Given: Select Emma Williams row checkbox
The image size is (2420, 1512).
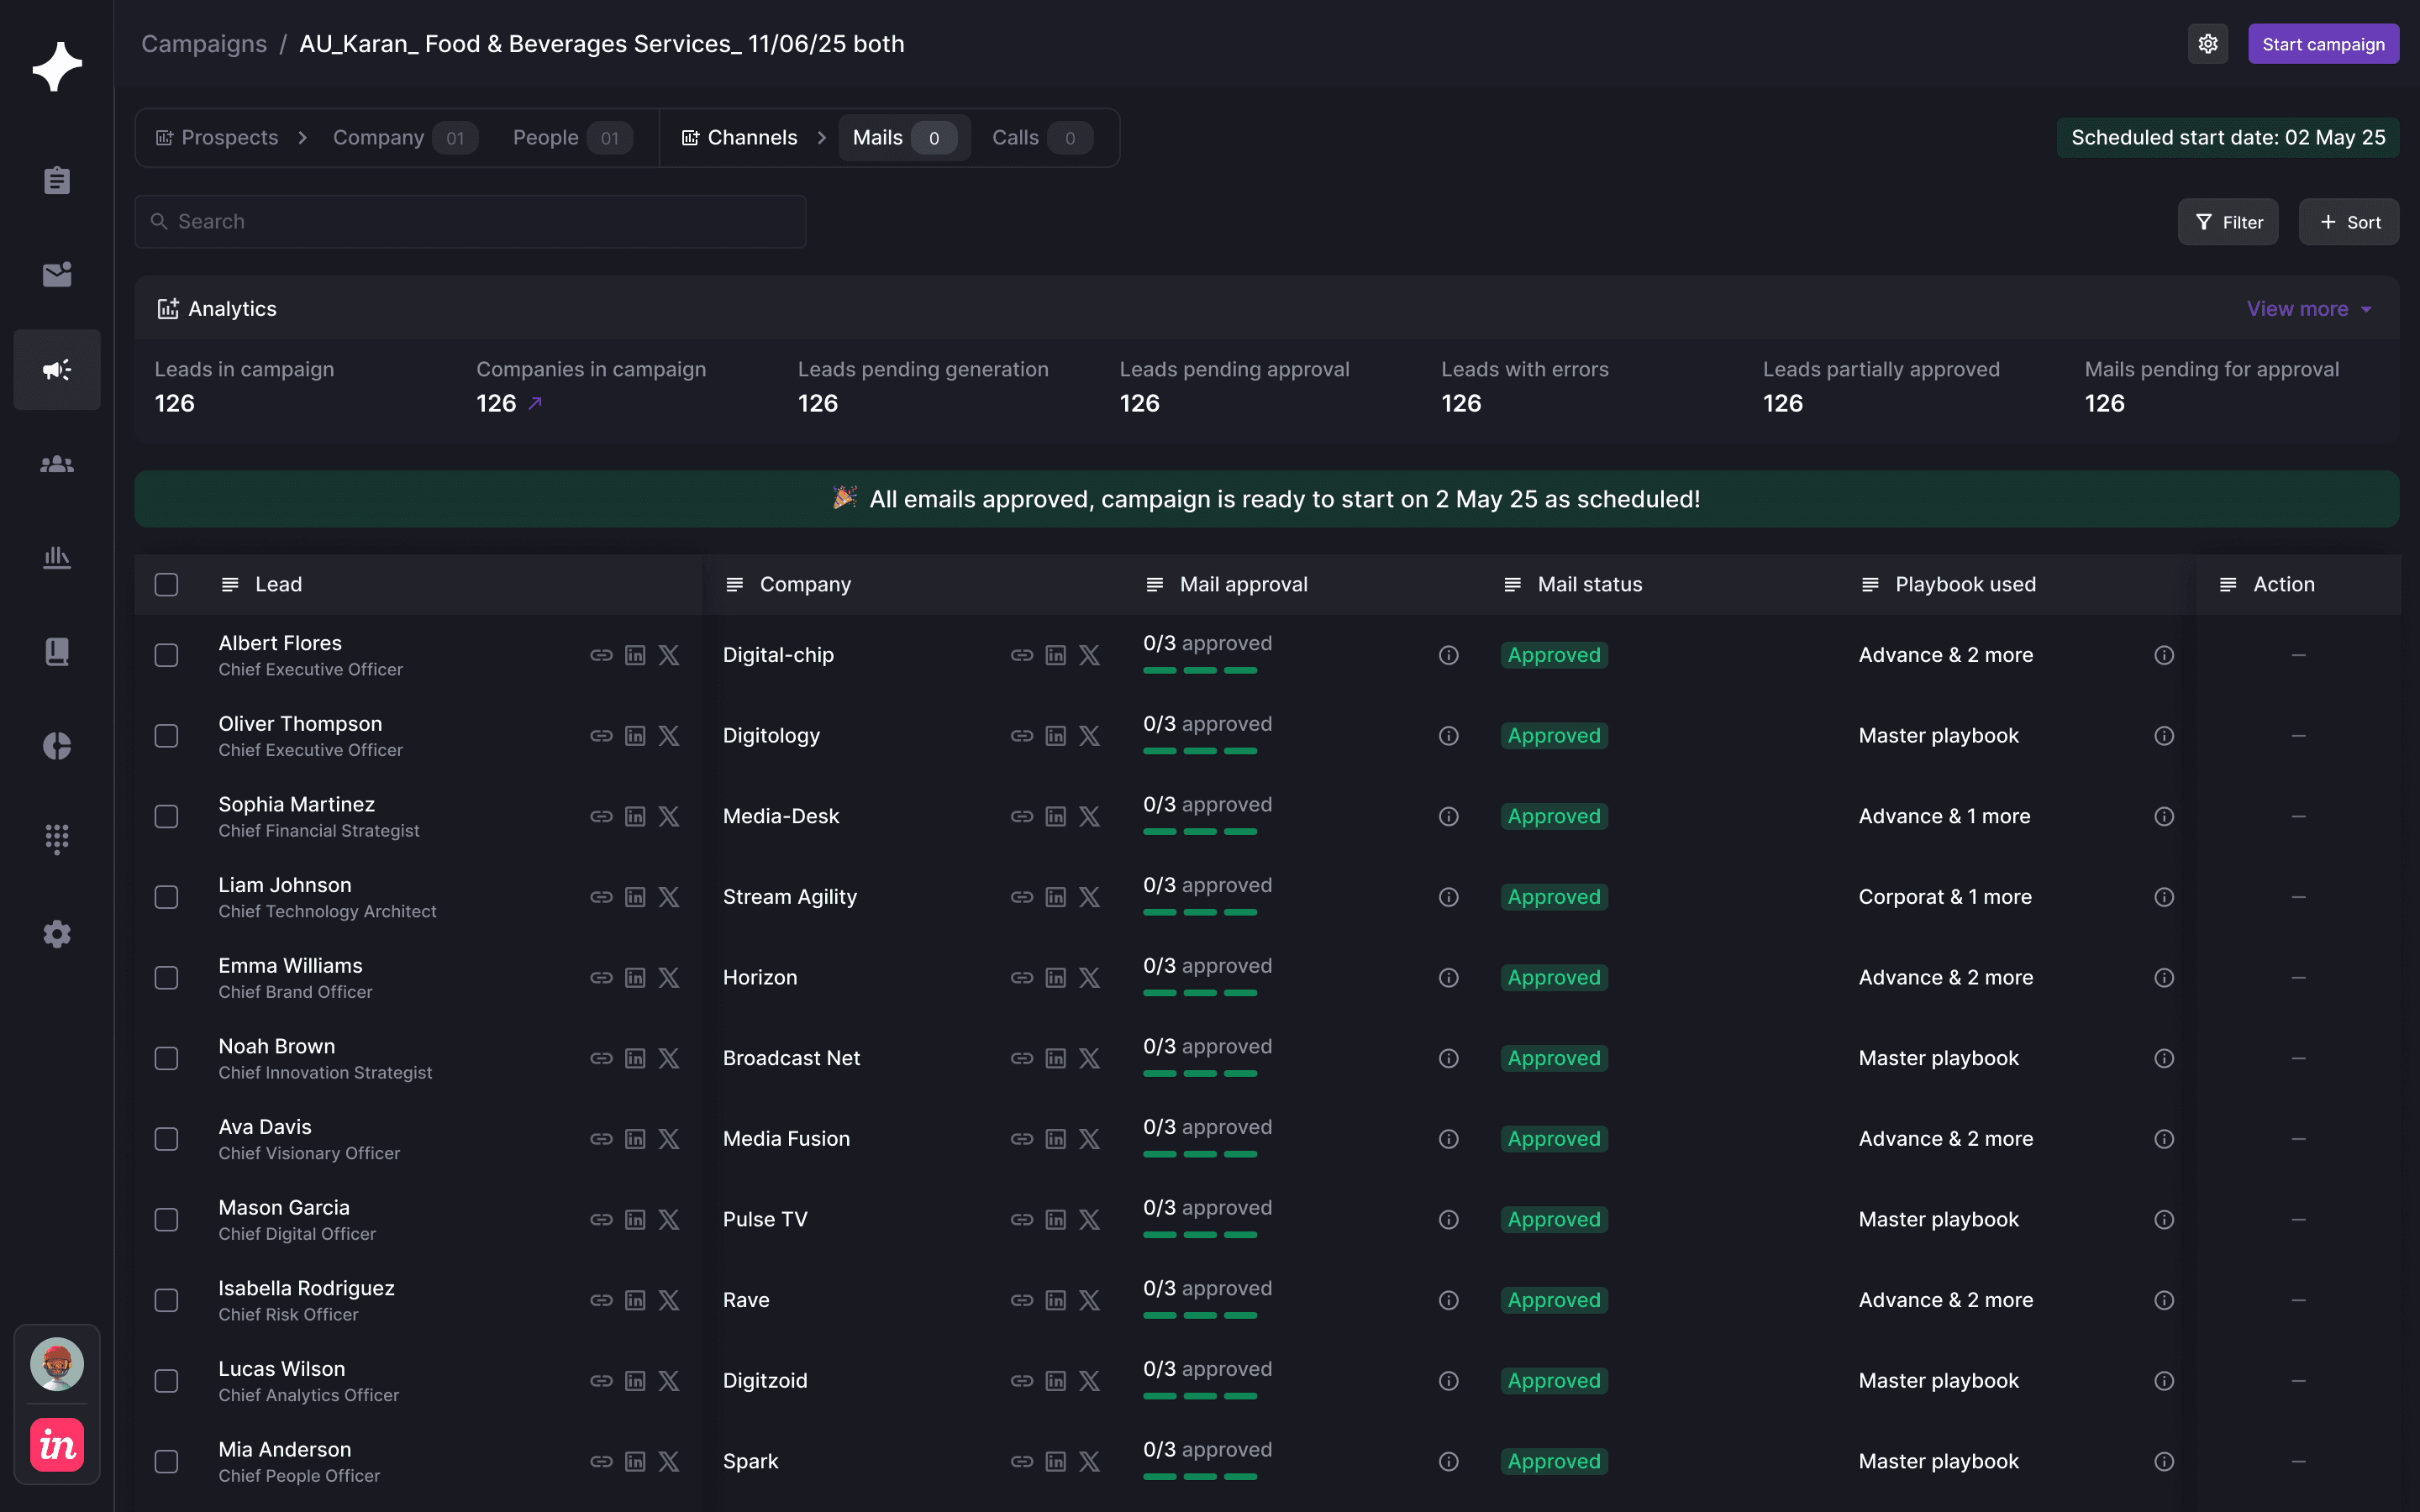Looking at the screenshot, I should click(x=167, y=978).
